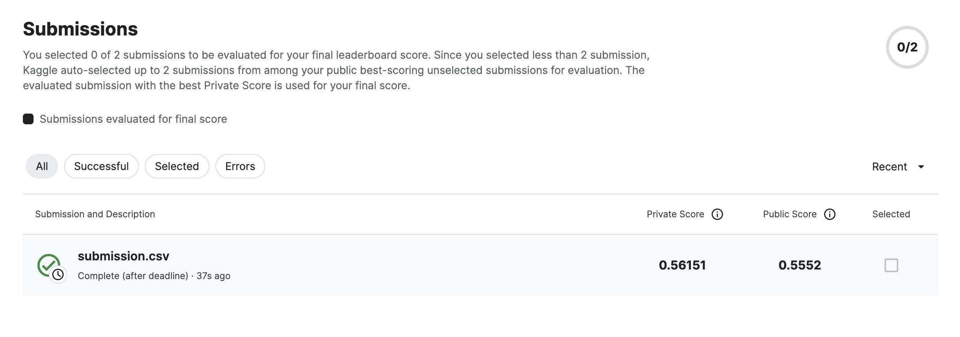Click the Public Score info icon
Screen dimensions: 960x337
coord(830,214)
